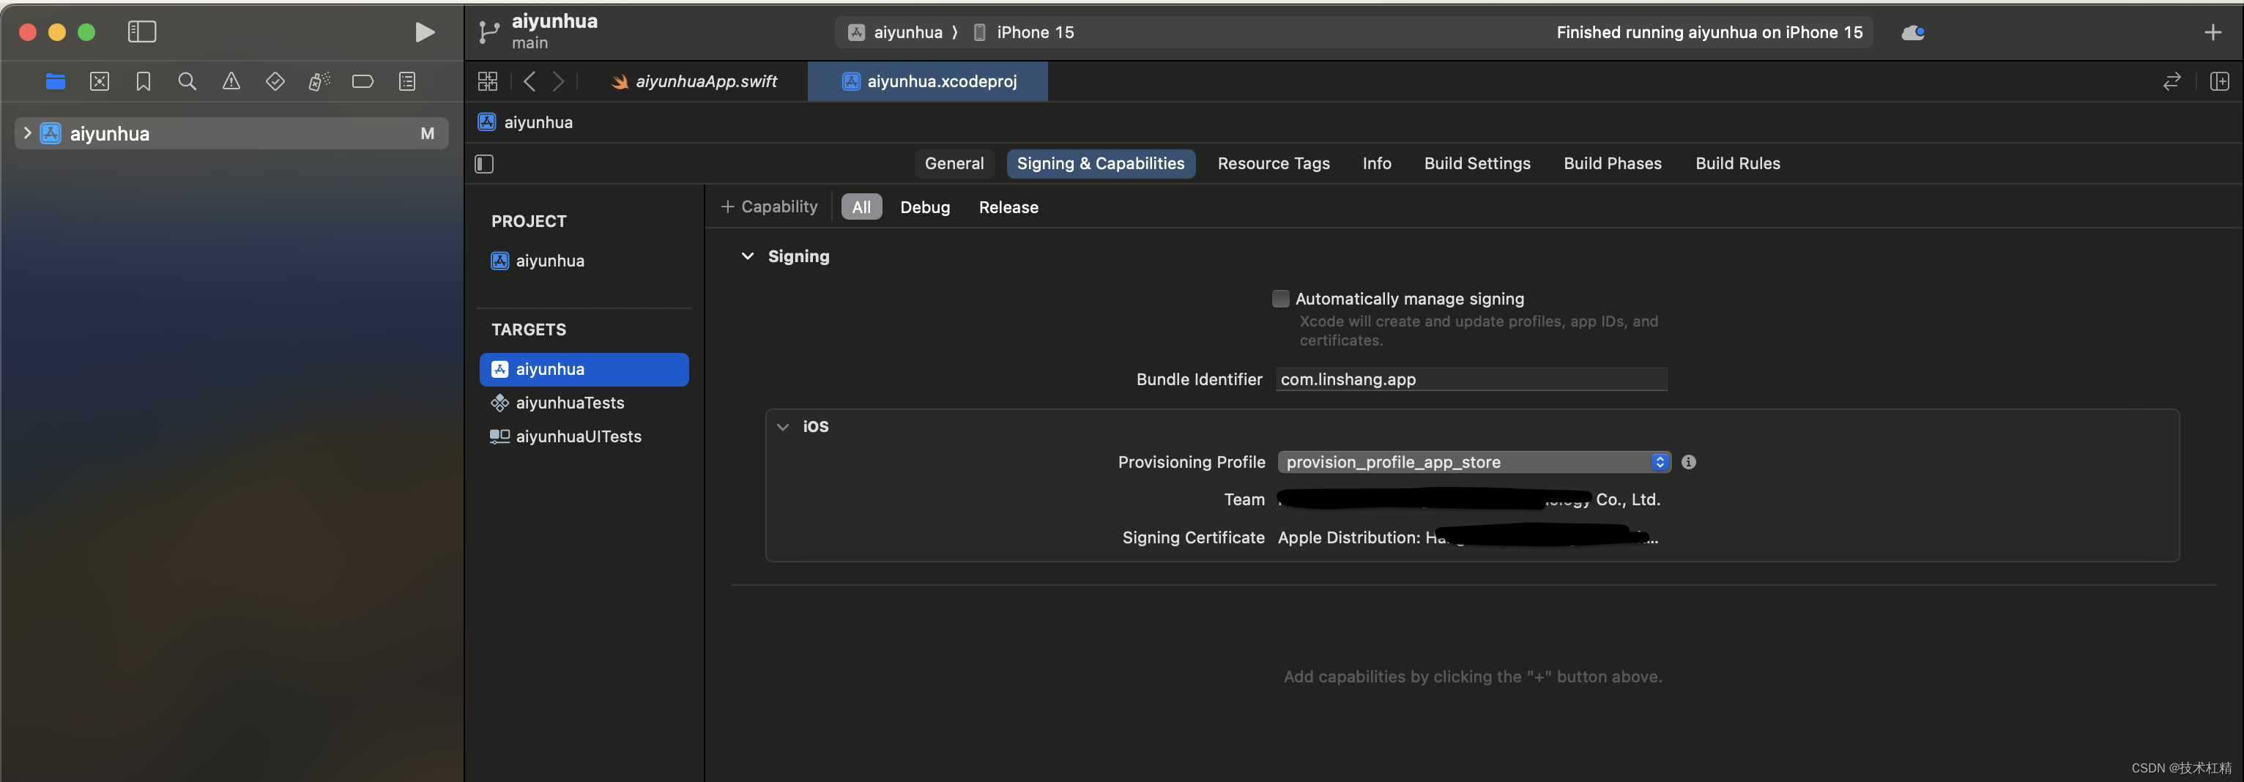
Task: Expand the aiyunhua project disclosure arrow
Action: 27,133
